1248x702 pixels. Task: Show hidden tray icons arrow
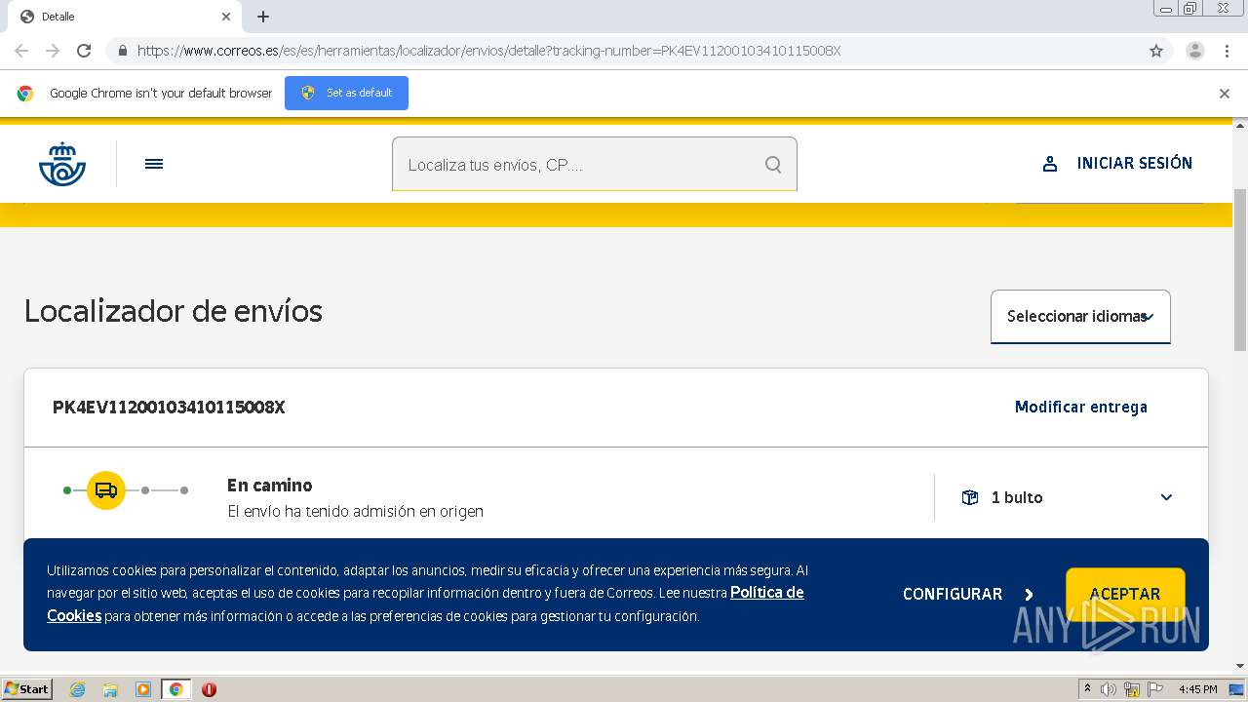tap(1088, 689)
